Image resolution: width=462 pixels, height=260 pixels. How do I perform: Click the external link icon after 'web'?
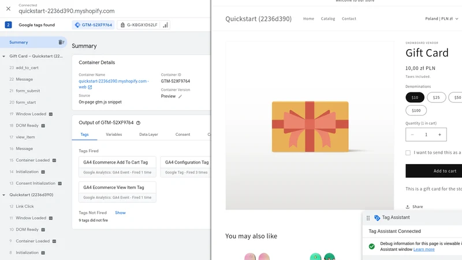point(90,87)
